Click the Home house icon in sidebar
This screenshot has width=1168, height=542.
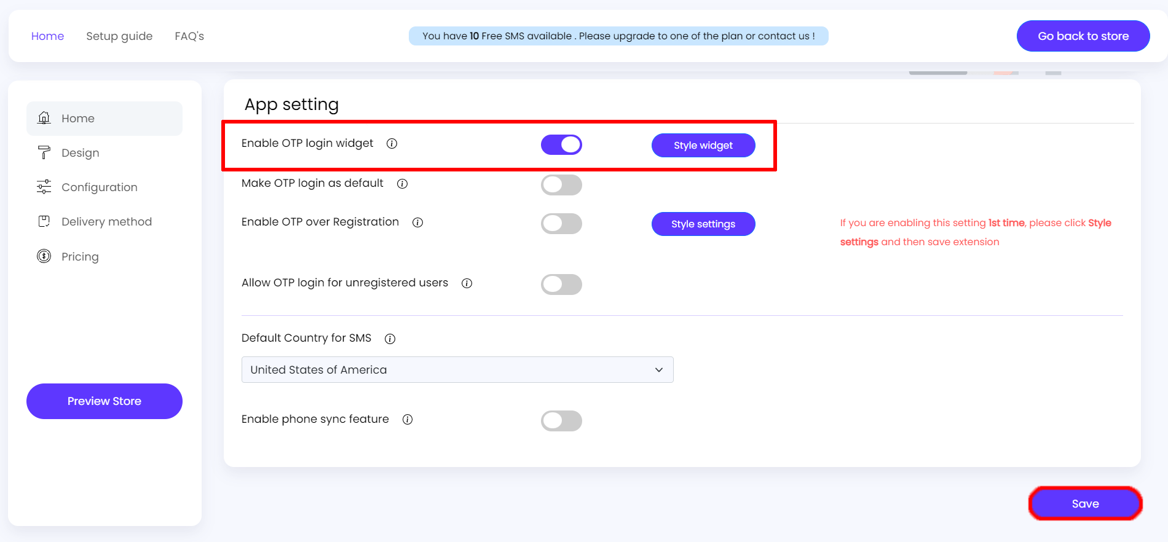44,118
